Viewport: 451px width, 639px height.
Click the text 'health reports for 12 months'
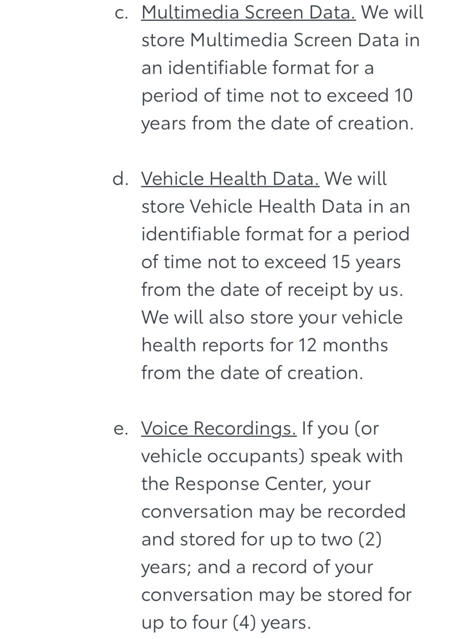[x=264, y=345]
